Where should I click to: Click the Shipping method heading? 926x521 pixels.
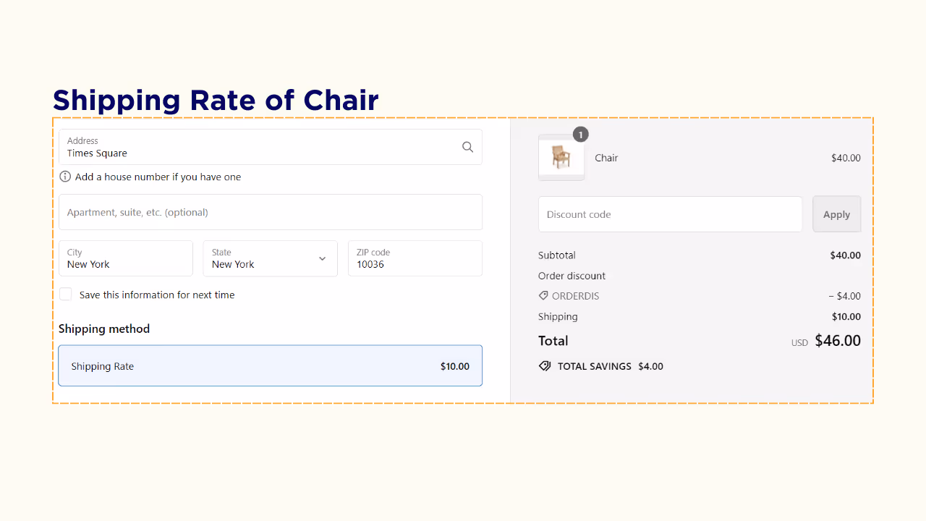[104, 329]
